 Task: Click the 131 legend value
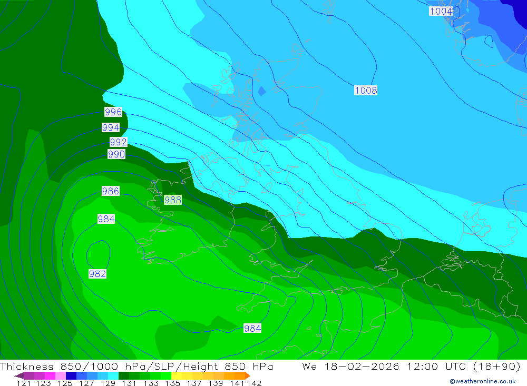(129, 383)
